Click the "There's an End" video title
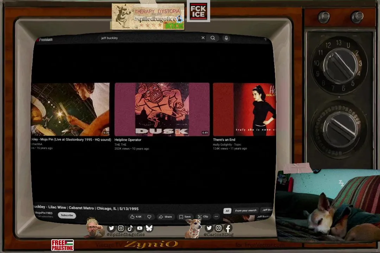 pos(224,140)
